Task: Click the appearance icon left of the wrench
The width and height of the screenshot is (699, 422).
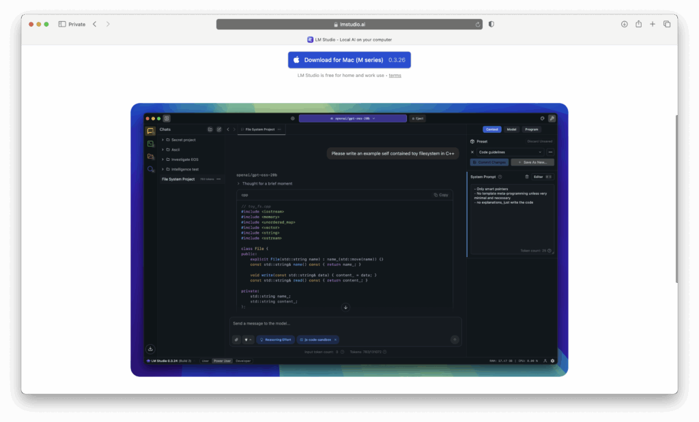Action: click(542, 119)
